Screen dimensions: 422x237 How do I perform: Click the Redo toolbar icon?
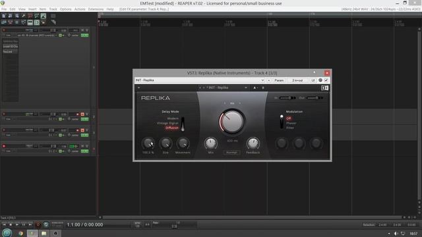pos(37,16)
